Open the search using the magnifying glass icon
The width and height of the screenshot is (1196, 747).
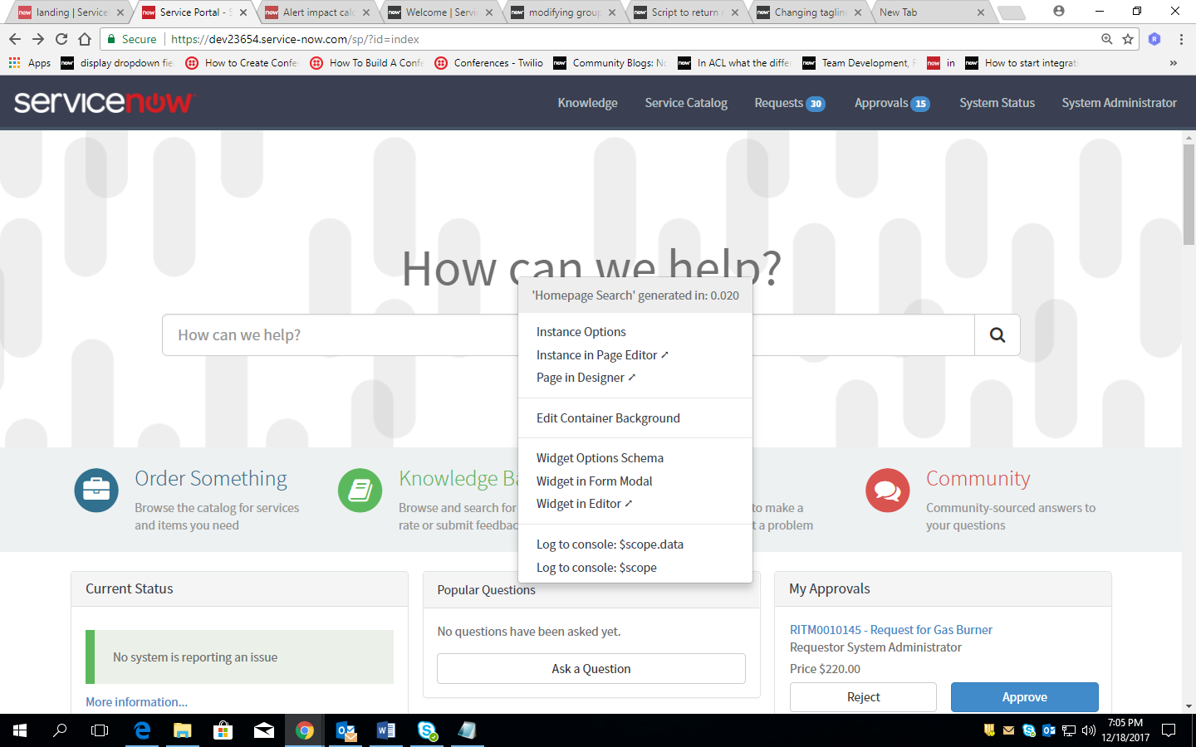pos(997,334)
